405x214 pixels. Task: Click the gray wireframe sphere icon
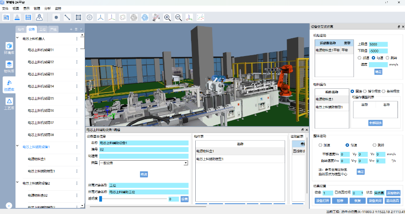pos(134,18)
